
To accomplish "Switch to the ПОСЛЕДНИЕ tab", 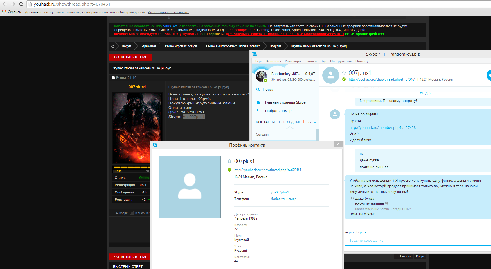I will point(290,122).
